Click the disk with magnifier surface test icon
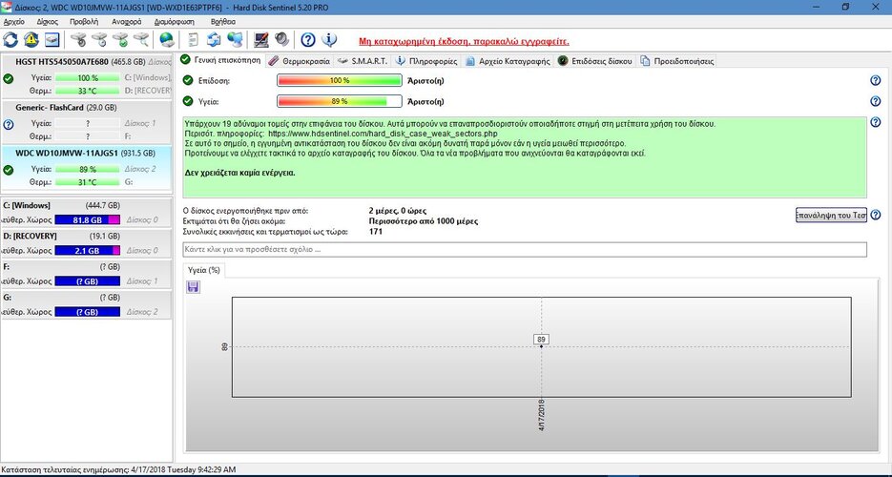Image resolution: width=892 pixels, height=477 pixels. pyautogui.click(x=141, y=40)
